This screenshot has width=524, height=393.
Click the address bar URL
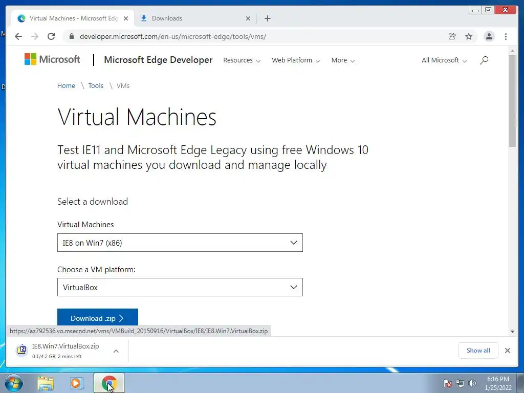click(173, 36)
